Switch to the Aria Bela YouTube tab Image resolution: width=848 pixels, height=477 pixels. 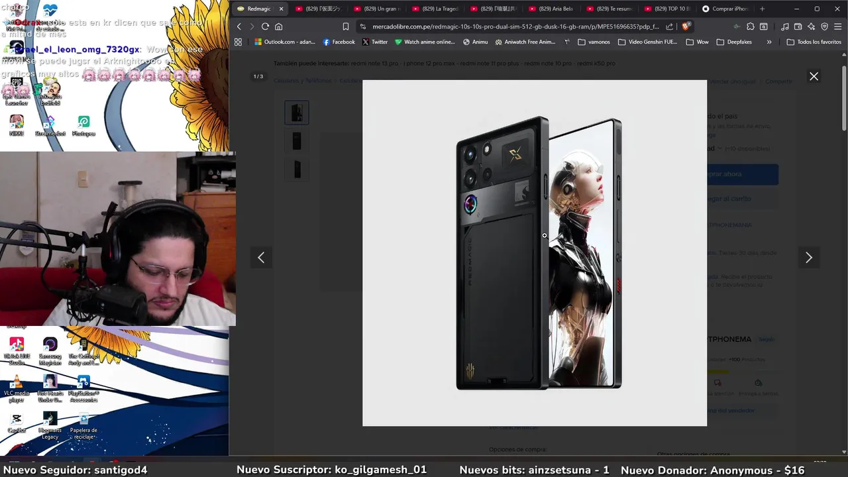(551, 9)
